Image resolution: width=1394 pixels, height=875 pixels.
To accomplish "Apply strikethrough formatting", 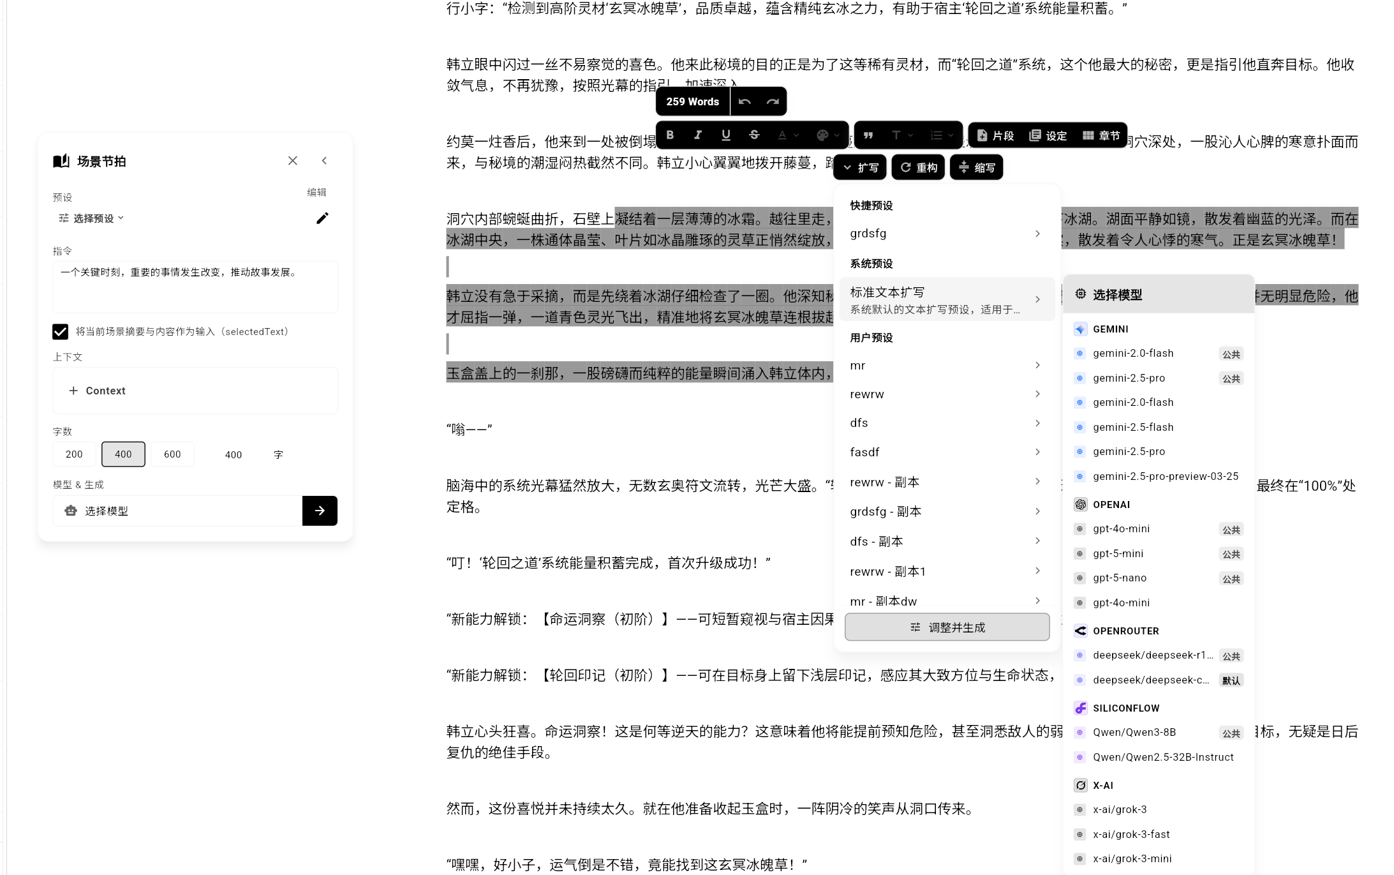I will click(x=754, y=135).
